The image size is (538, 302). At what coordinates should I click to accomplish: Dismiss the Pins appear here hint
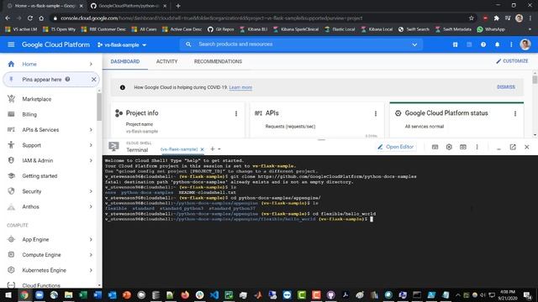(93, 80)
